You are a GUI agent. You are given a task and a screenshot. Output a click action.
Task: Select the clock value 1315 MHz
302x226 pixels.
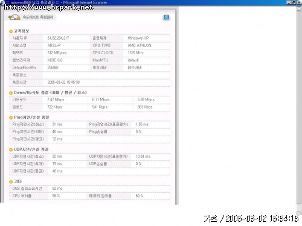[x=135, y=53]
